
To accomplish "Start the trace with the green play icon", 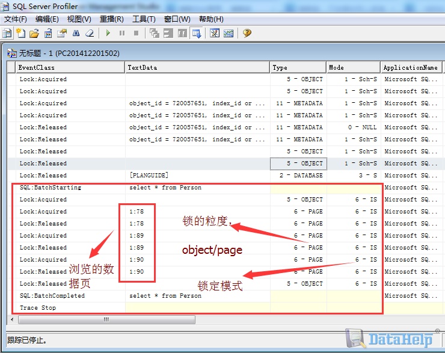I will pyautogui.click(x=108, y=33).
